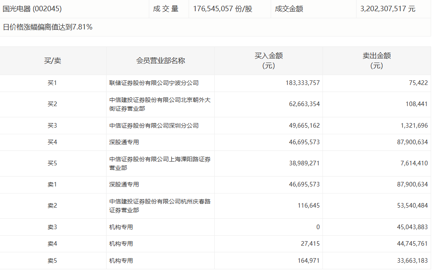Image resolution: width=434 pixels, height=271 pixels.
Task: Select the 卖1 row label
Action: [x=52, y=184]
